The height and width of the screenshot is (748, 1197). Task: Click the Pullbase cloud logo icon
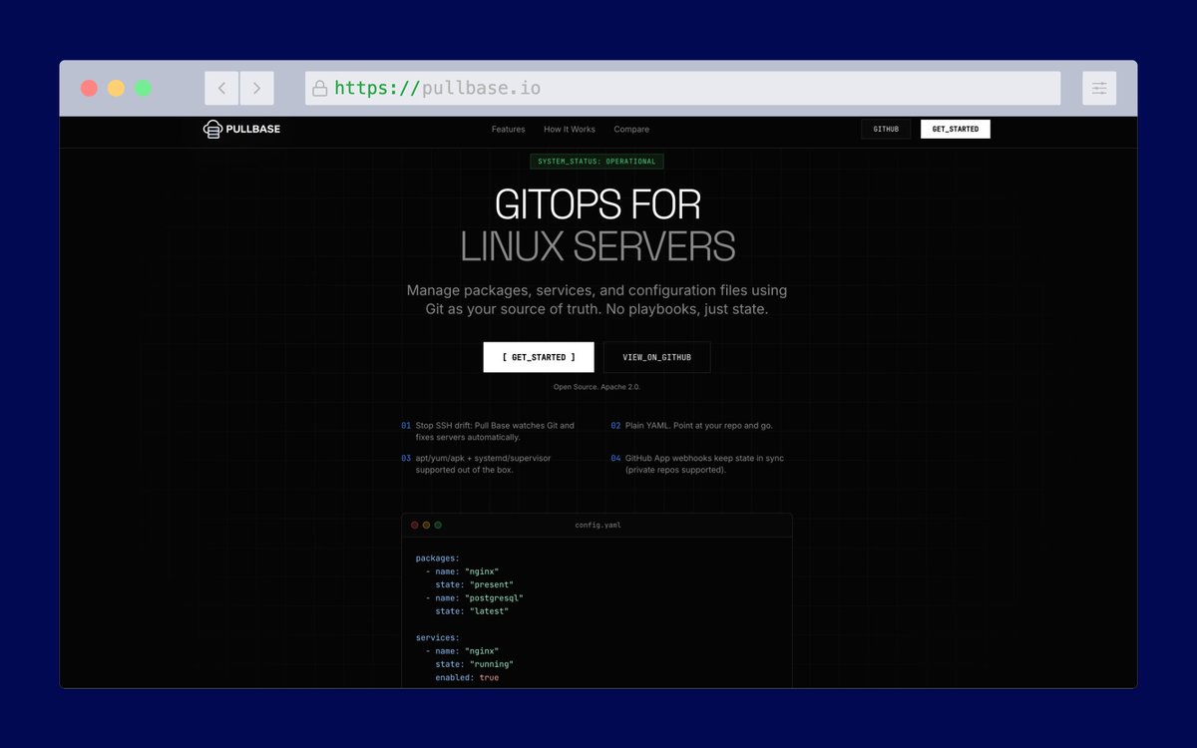click(211, 129)
